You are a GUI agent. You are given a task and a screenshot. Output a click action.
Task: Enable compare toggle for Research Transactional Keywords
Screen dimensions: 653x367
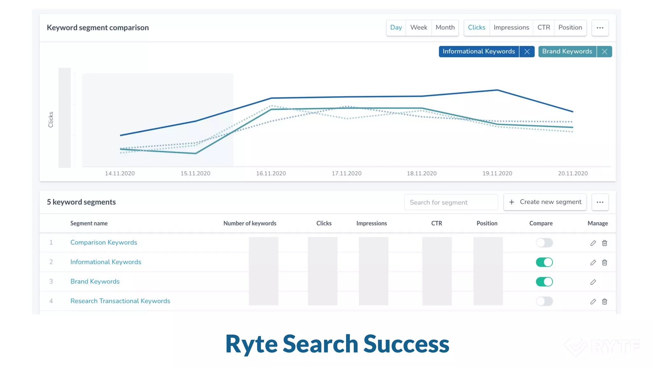coord(544,301)
